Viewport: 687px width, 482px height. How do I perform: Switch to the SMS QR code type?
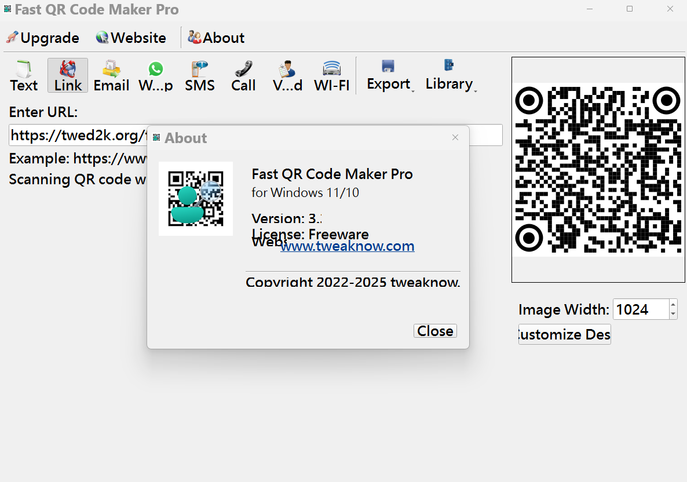coord(200,75)
